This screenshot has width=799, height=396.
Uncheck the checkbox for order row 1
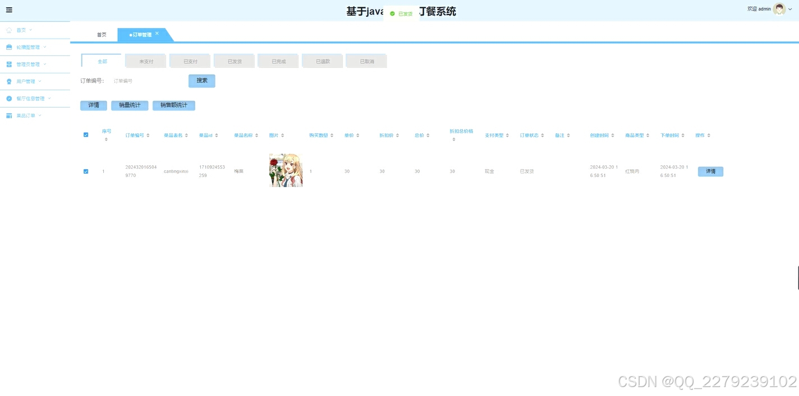click(x=85, y=171)
